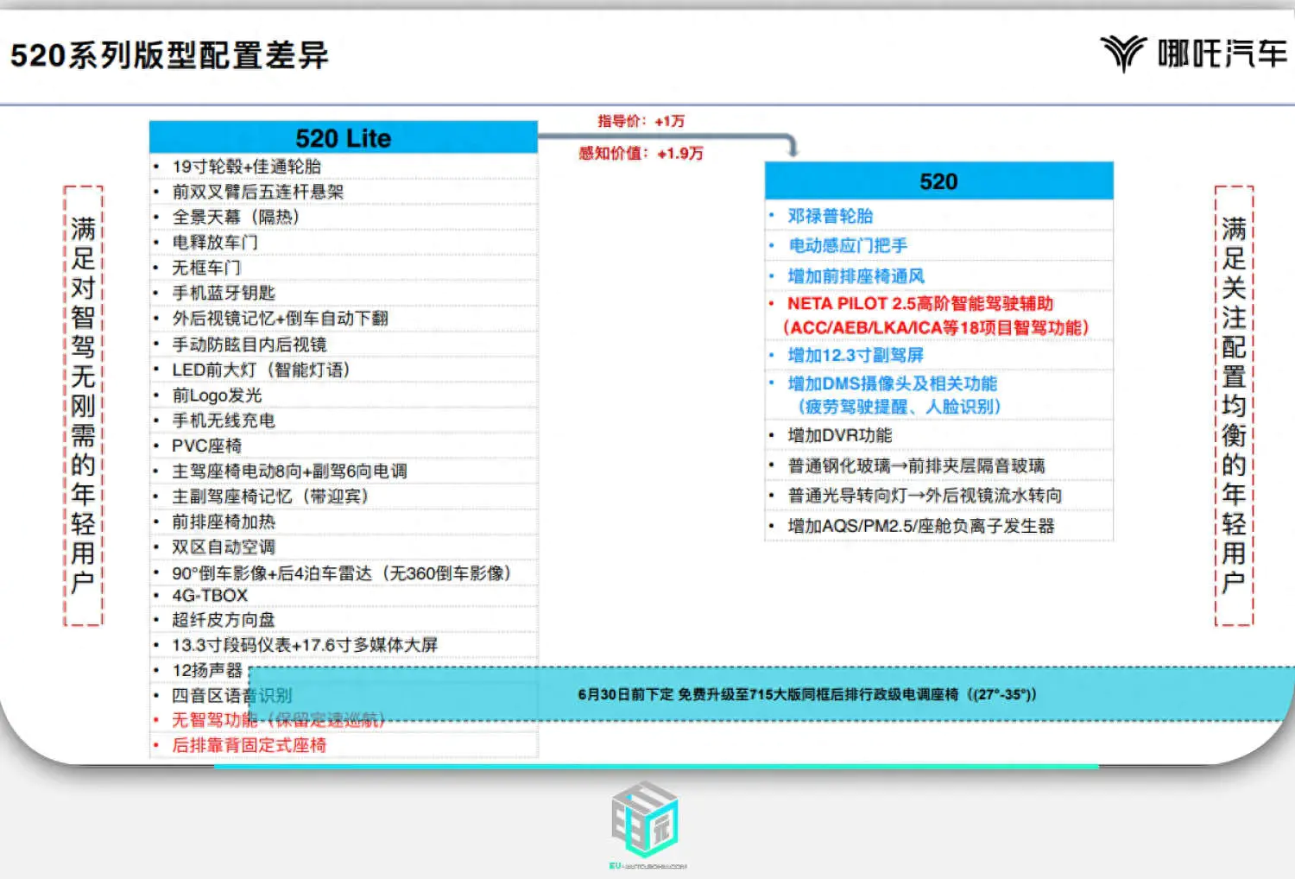Click the row '无框车门'
1295x879 pixels.
coord(344,268)
